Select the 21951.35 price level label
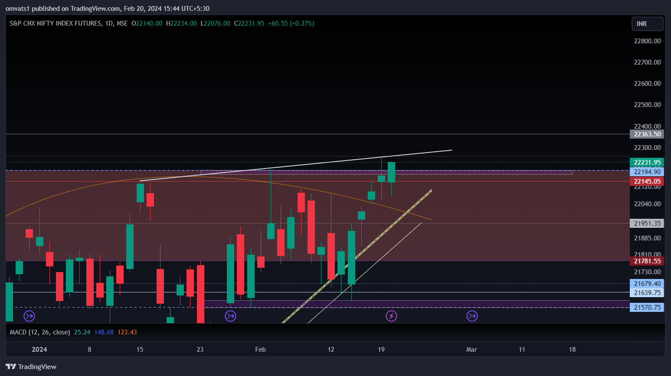 [647, 224]
